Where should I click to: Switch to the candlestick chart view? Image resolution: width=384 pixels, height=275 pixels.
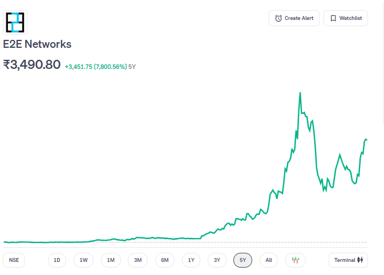pyautogui.click(x=296, y=260)
